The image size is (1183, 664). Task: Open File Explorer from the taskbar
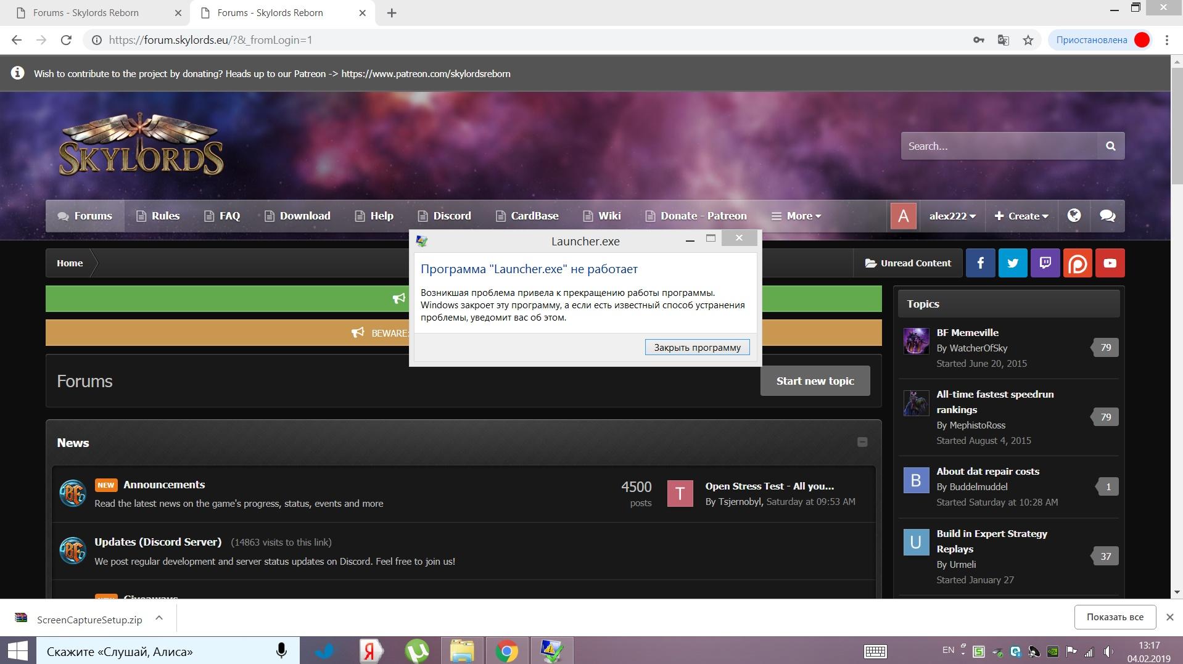[462, 651]
